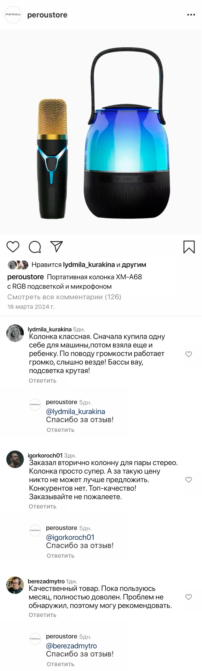The image size is (202, 671).
Task: Open igorkoroch01's avatar
Action: [x=15, y=459]
